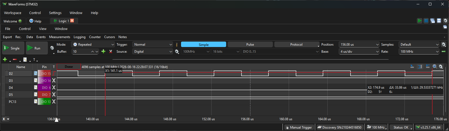Open the Trigger Normal dropdown
This screenshot has width=449, height=131.
[152, 45]
